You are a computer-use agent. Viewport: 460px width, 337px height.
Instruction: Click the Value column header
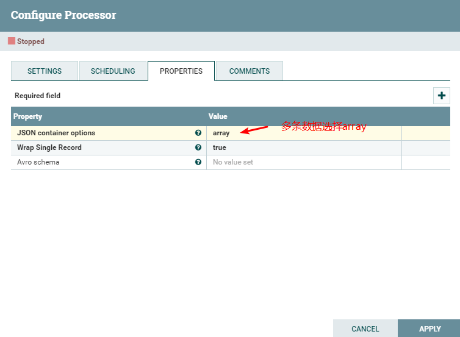point(218,116)
